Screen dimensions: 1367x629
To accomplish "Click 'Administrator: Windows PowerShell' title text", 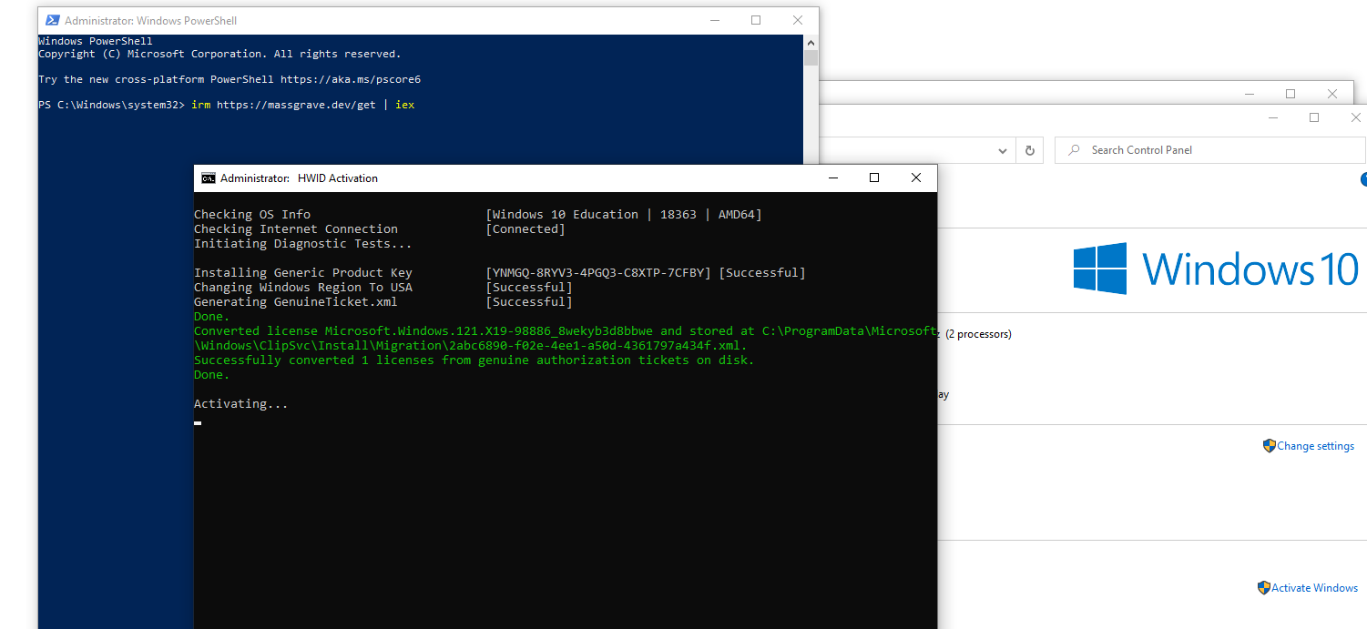I will point(151,20).
